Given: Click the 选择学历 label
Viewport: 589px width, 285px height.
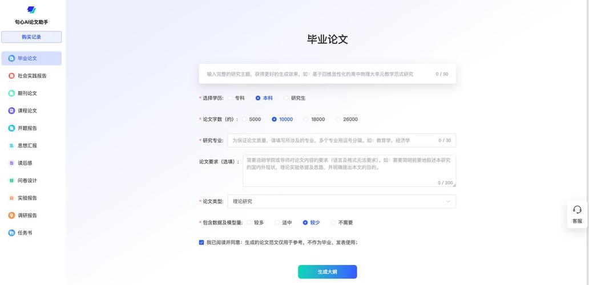Looking at the screenshot, I should 213,98.
